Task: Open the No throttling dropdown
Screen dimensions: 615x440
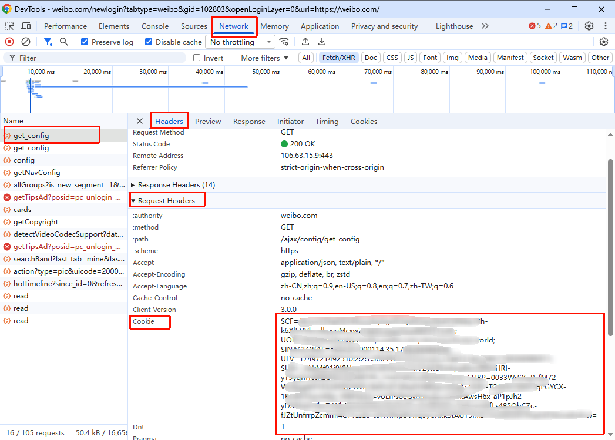Action: point(241,42)
